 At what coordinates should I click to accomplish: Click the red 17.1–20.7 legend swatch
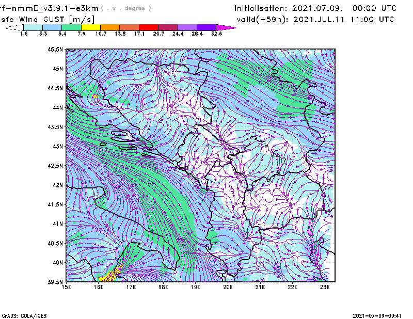[x=149, y=27]
